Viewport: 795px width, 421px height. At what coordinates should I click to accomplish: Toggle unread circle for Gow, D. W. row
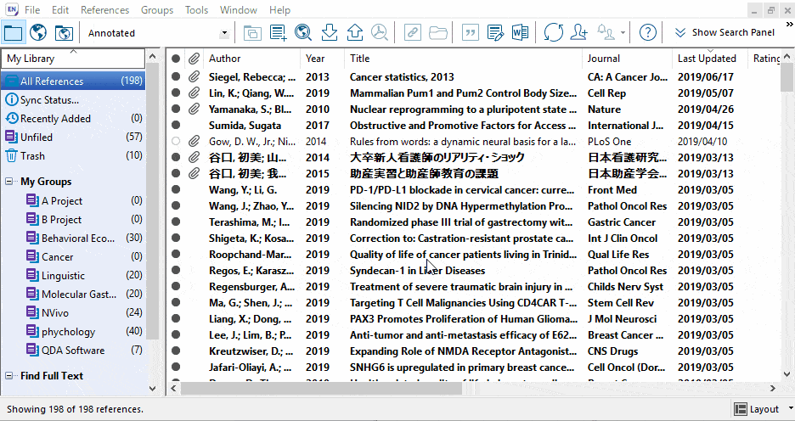click(x=176, y=142)
